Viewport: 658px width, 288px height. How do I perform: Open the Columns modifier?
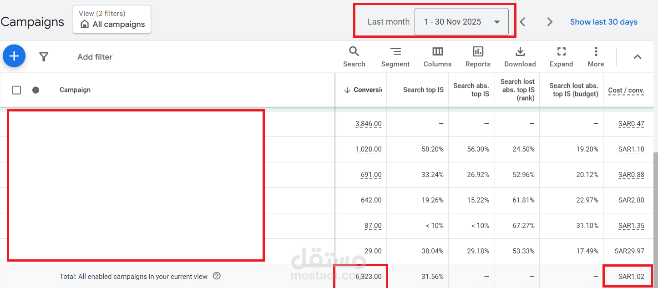point(437,56)
